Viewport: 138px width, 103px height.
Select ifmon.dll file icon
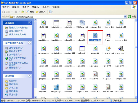coord(43,61)
